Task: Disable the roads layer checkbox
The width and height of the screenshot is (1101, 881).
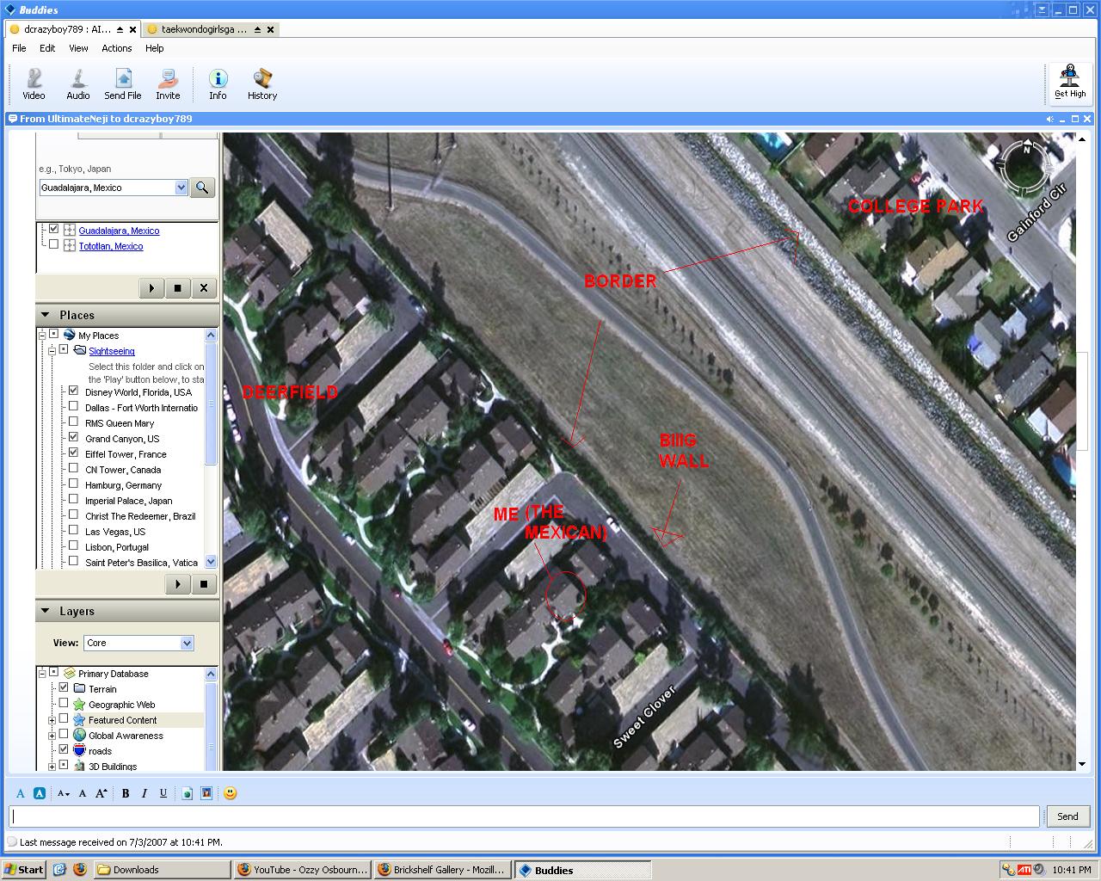Action: [x=63, y=750]
